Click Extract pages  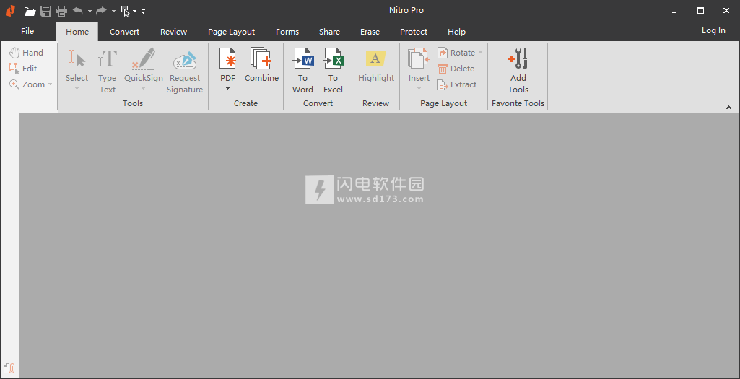(457, 84)
